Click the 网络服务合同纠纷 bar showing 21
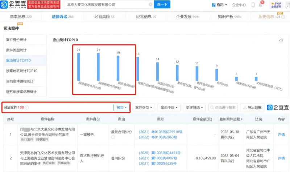 [x=78, y=67]
